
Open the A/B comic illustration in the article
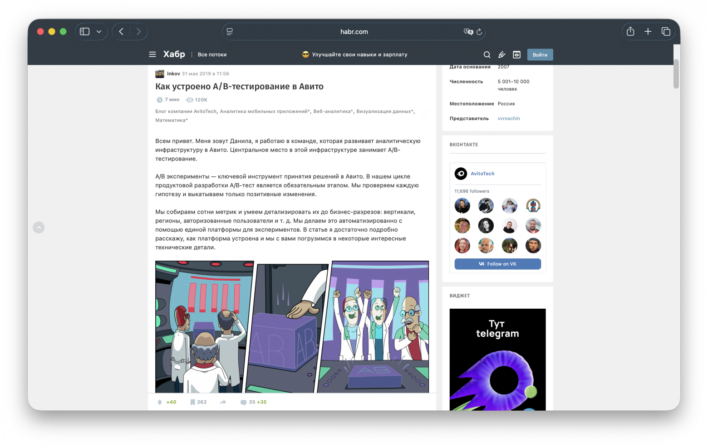pos(292,326)
